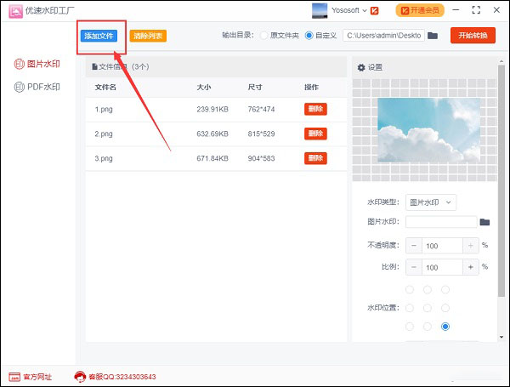Select middle-right watermark position
510x387 pixels.
tap(445, 308)
